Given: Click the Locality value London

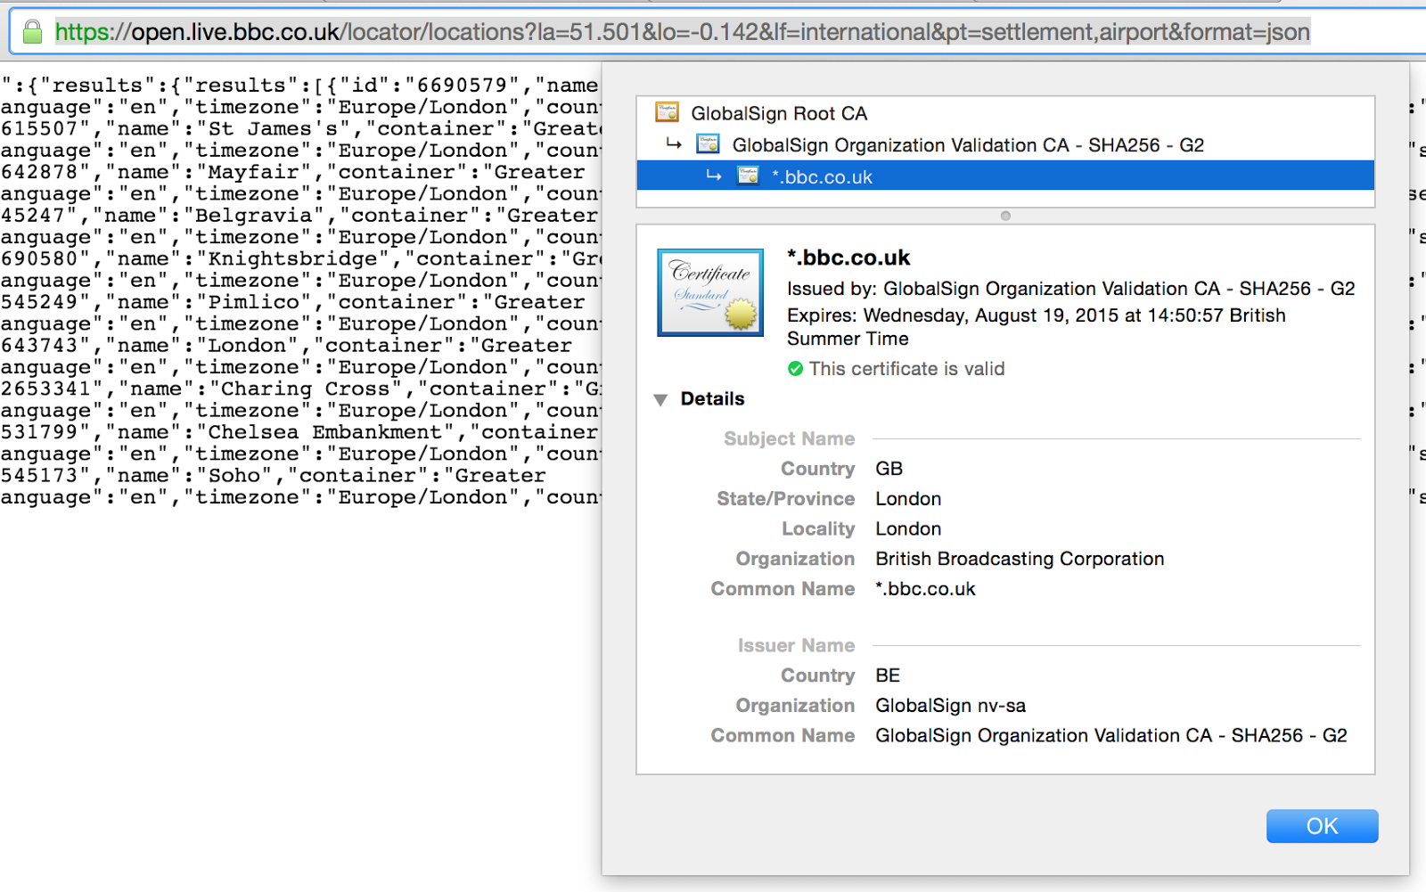Looking at the screenshot, I should pyautogui.click(x=908, y=528).
